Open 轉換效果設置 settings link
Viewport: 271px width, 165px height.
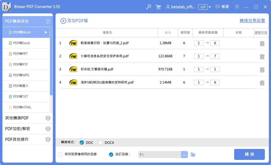(x=252, y=21)
